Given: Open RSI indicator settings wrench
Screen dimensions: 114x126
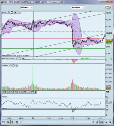Looking at the screenshot, I should click(x=29, y=92).
